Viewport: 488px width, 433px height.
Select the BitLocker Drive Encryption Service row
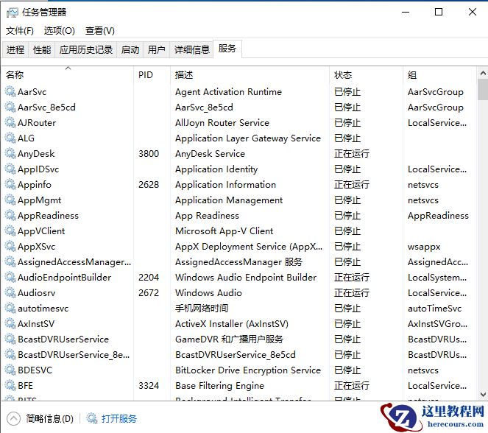click(239, 370)
